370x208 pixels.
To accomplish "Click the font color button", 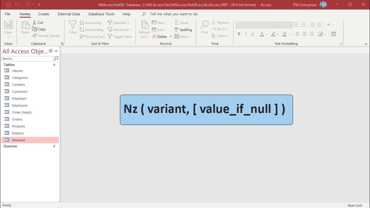I will click(262, 34).
